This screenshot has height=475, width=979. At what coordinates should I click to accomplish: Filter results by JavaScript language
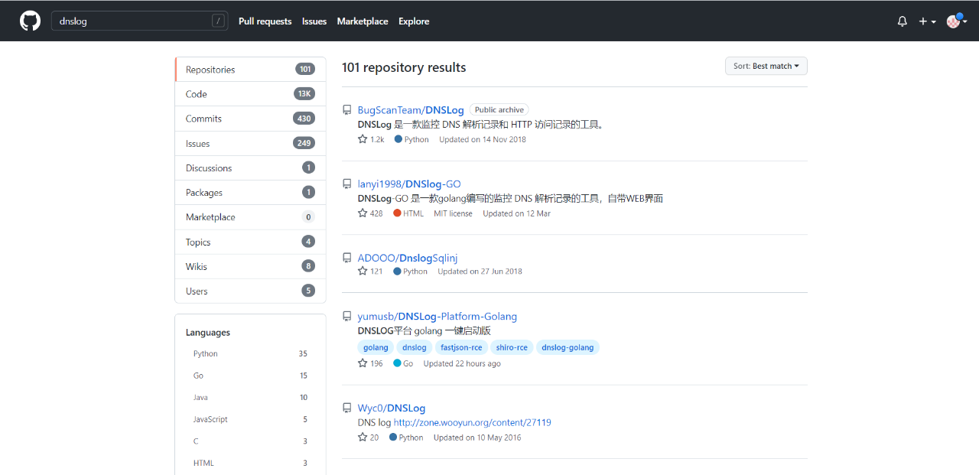coord(251,419)
